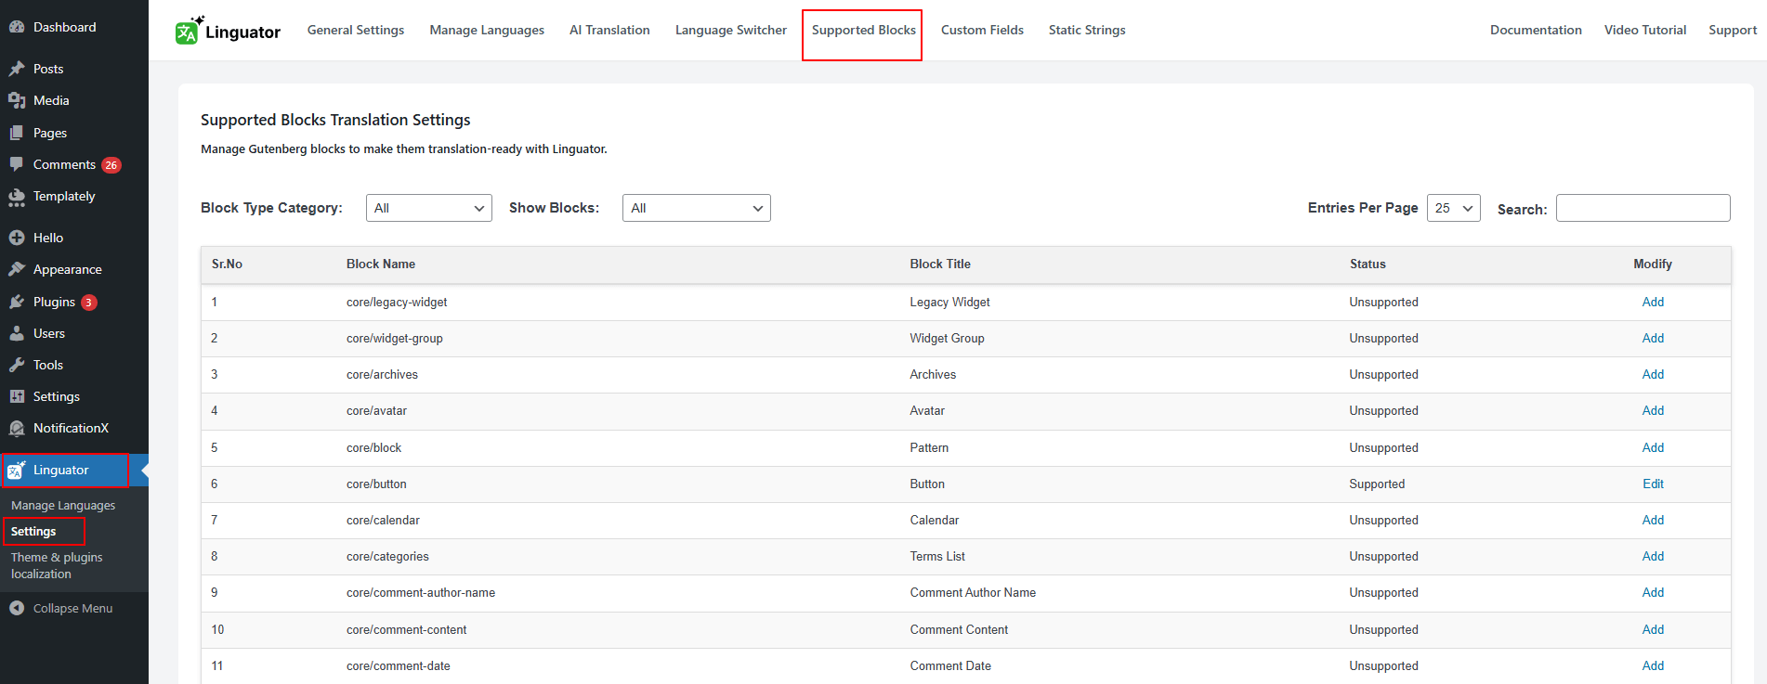Click the NotificationX icon
The width and height of the screenshot is (1767, 684).
(17, 428)
